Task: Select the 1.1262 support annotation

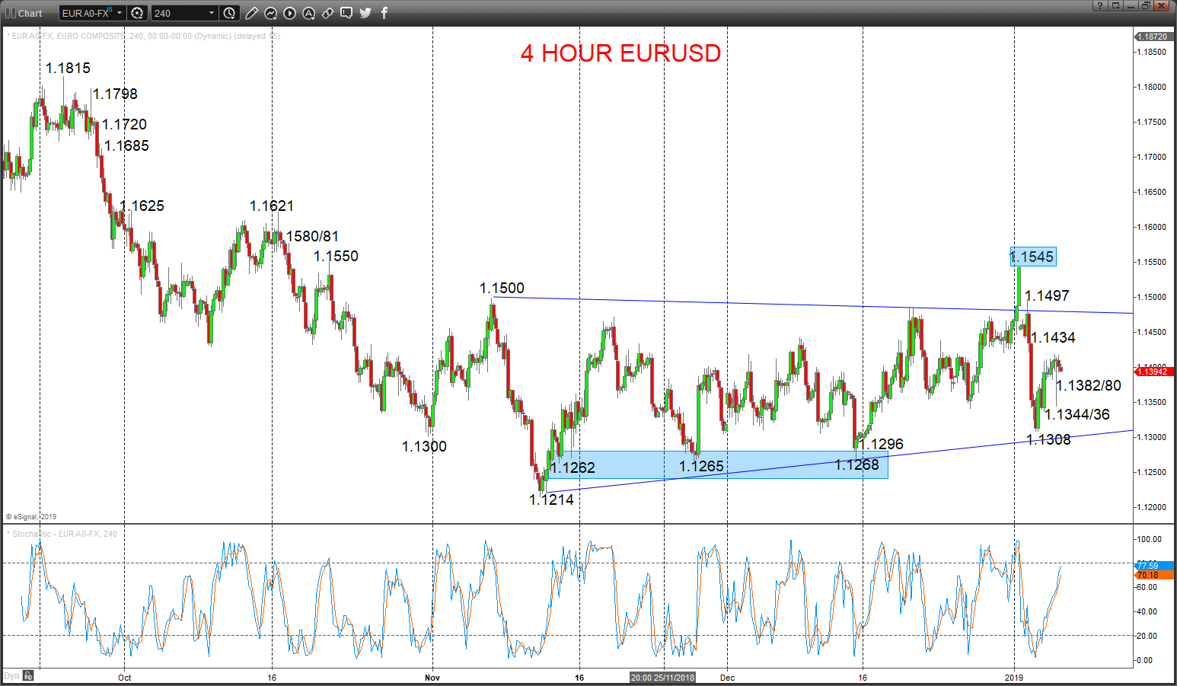Action: tap(573, 467)
